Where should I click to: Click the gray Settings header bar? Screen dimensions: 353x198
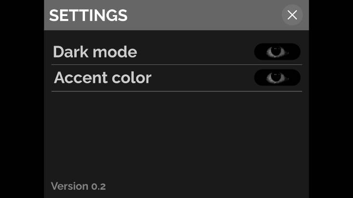195,16
